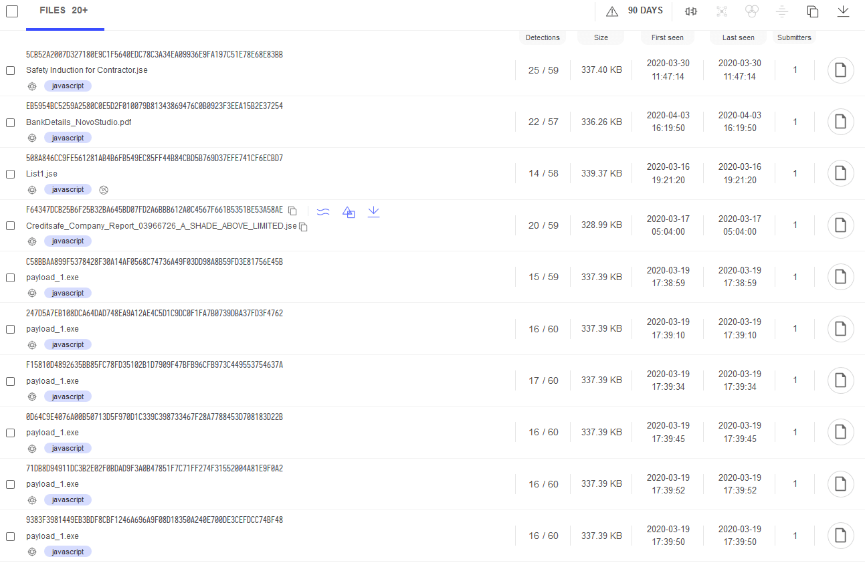865x563 pixels.
Task: Check the payload_1.exe row with hash 71DB8D94911D
Action: point(10,484)
